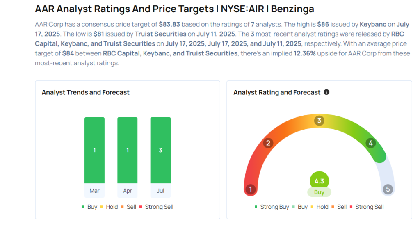Click the red segment of rating gauge

pos(251,168)
